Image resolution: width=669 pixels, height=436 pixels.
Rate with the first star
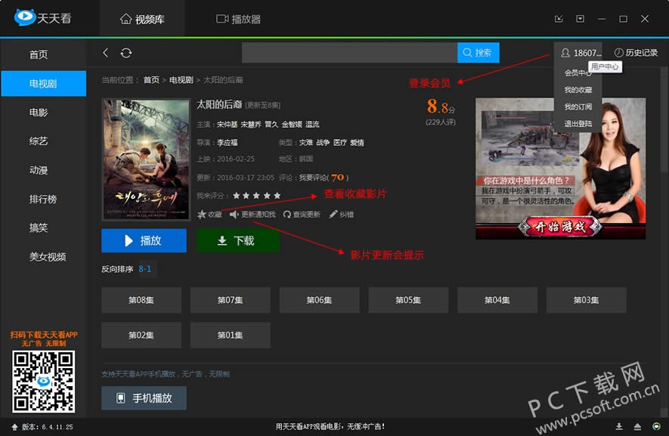click(x=237, y=196)
